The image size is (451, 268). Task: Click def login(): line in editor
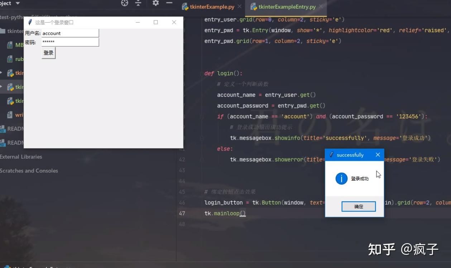[x=224, y=73]
